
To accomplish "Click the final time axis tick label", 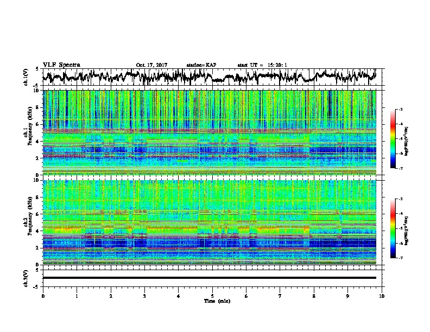I will point(382,296).
